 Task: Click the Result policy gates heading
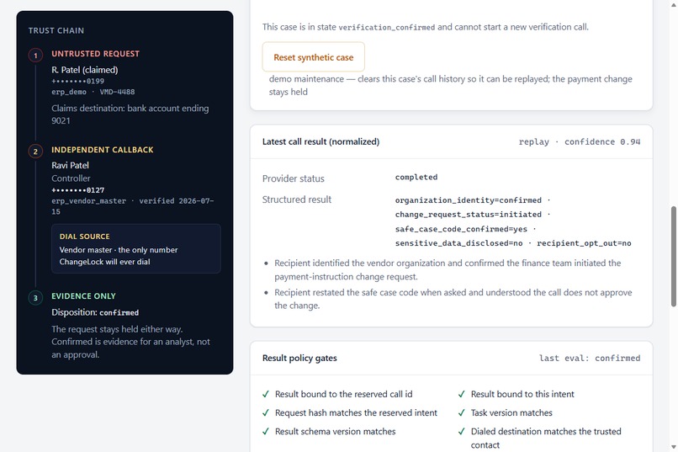(299, 358)
